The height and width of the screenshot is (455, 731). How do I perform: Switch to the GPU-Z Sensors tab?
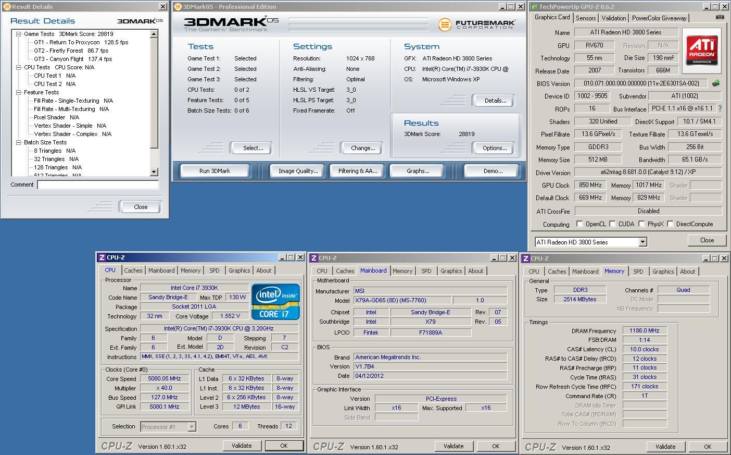[586, 18]
